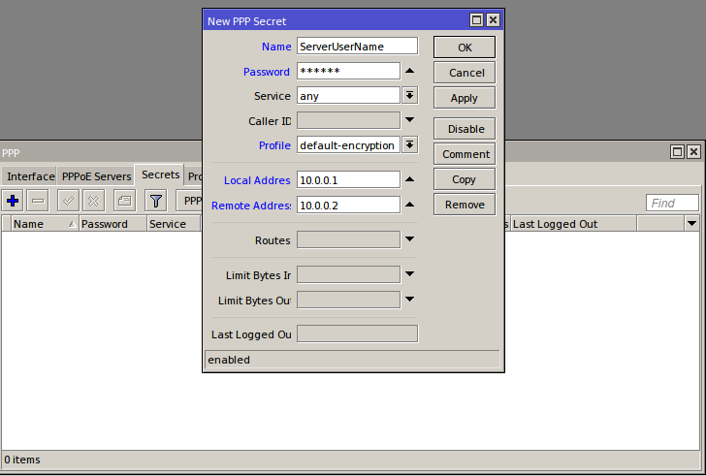
Task: Sort by the Name column header
Action: [x=39, y=224]
